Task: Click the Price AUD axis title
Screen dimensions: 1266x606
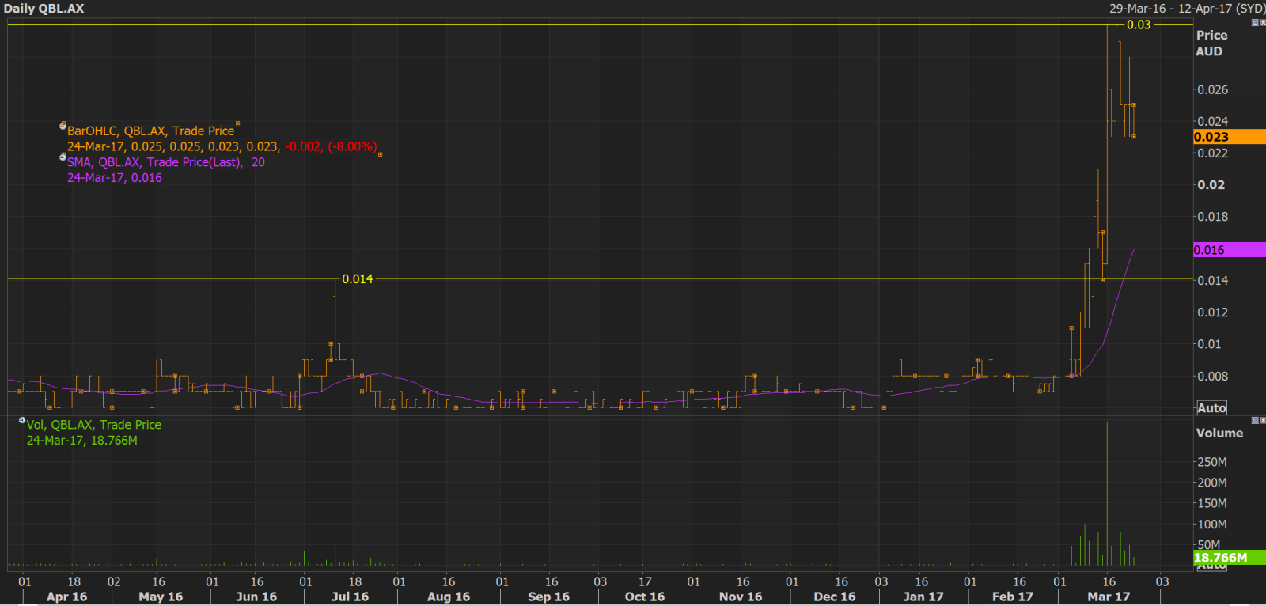Action: 1211,44
